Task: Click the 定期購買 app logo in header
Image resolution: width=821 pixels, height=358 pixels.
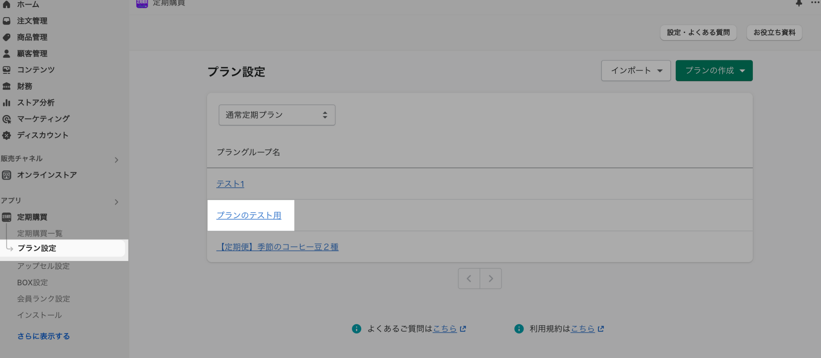Action: (x=142, y=3)
